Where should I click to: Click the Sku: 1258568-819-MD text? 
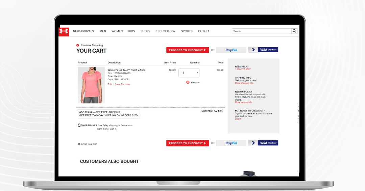pos(119,73)
